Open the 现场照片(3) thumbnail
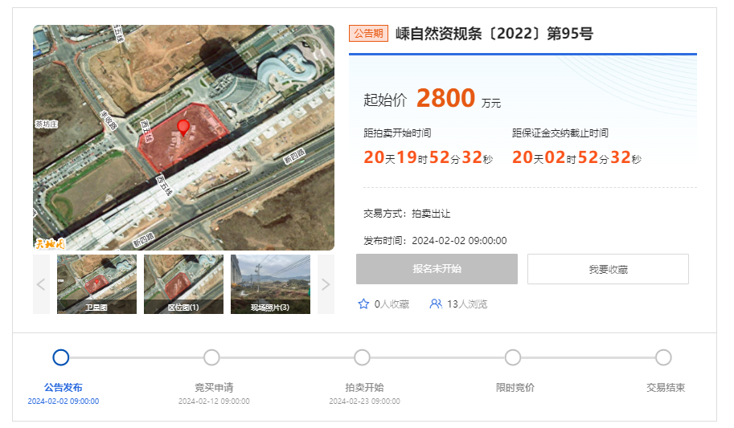 point(271,284)
